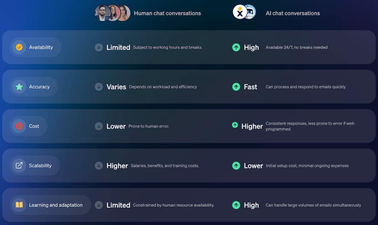
Task: Click the green arrow beside Lower in Scalability row
Action: click(236, 166)
